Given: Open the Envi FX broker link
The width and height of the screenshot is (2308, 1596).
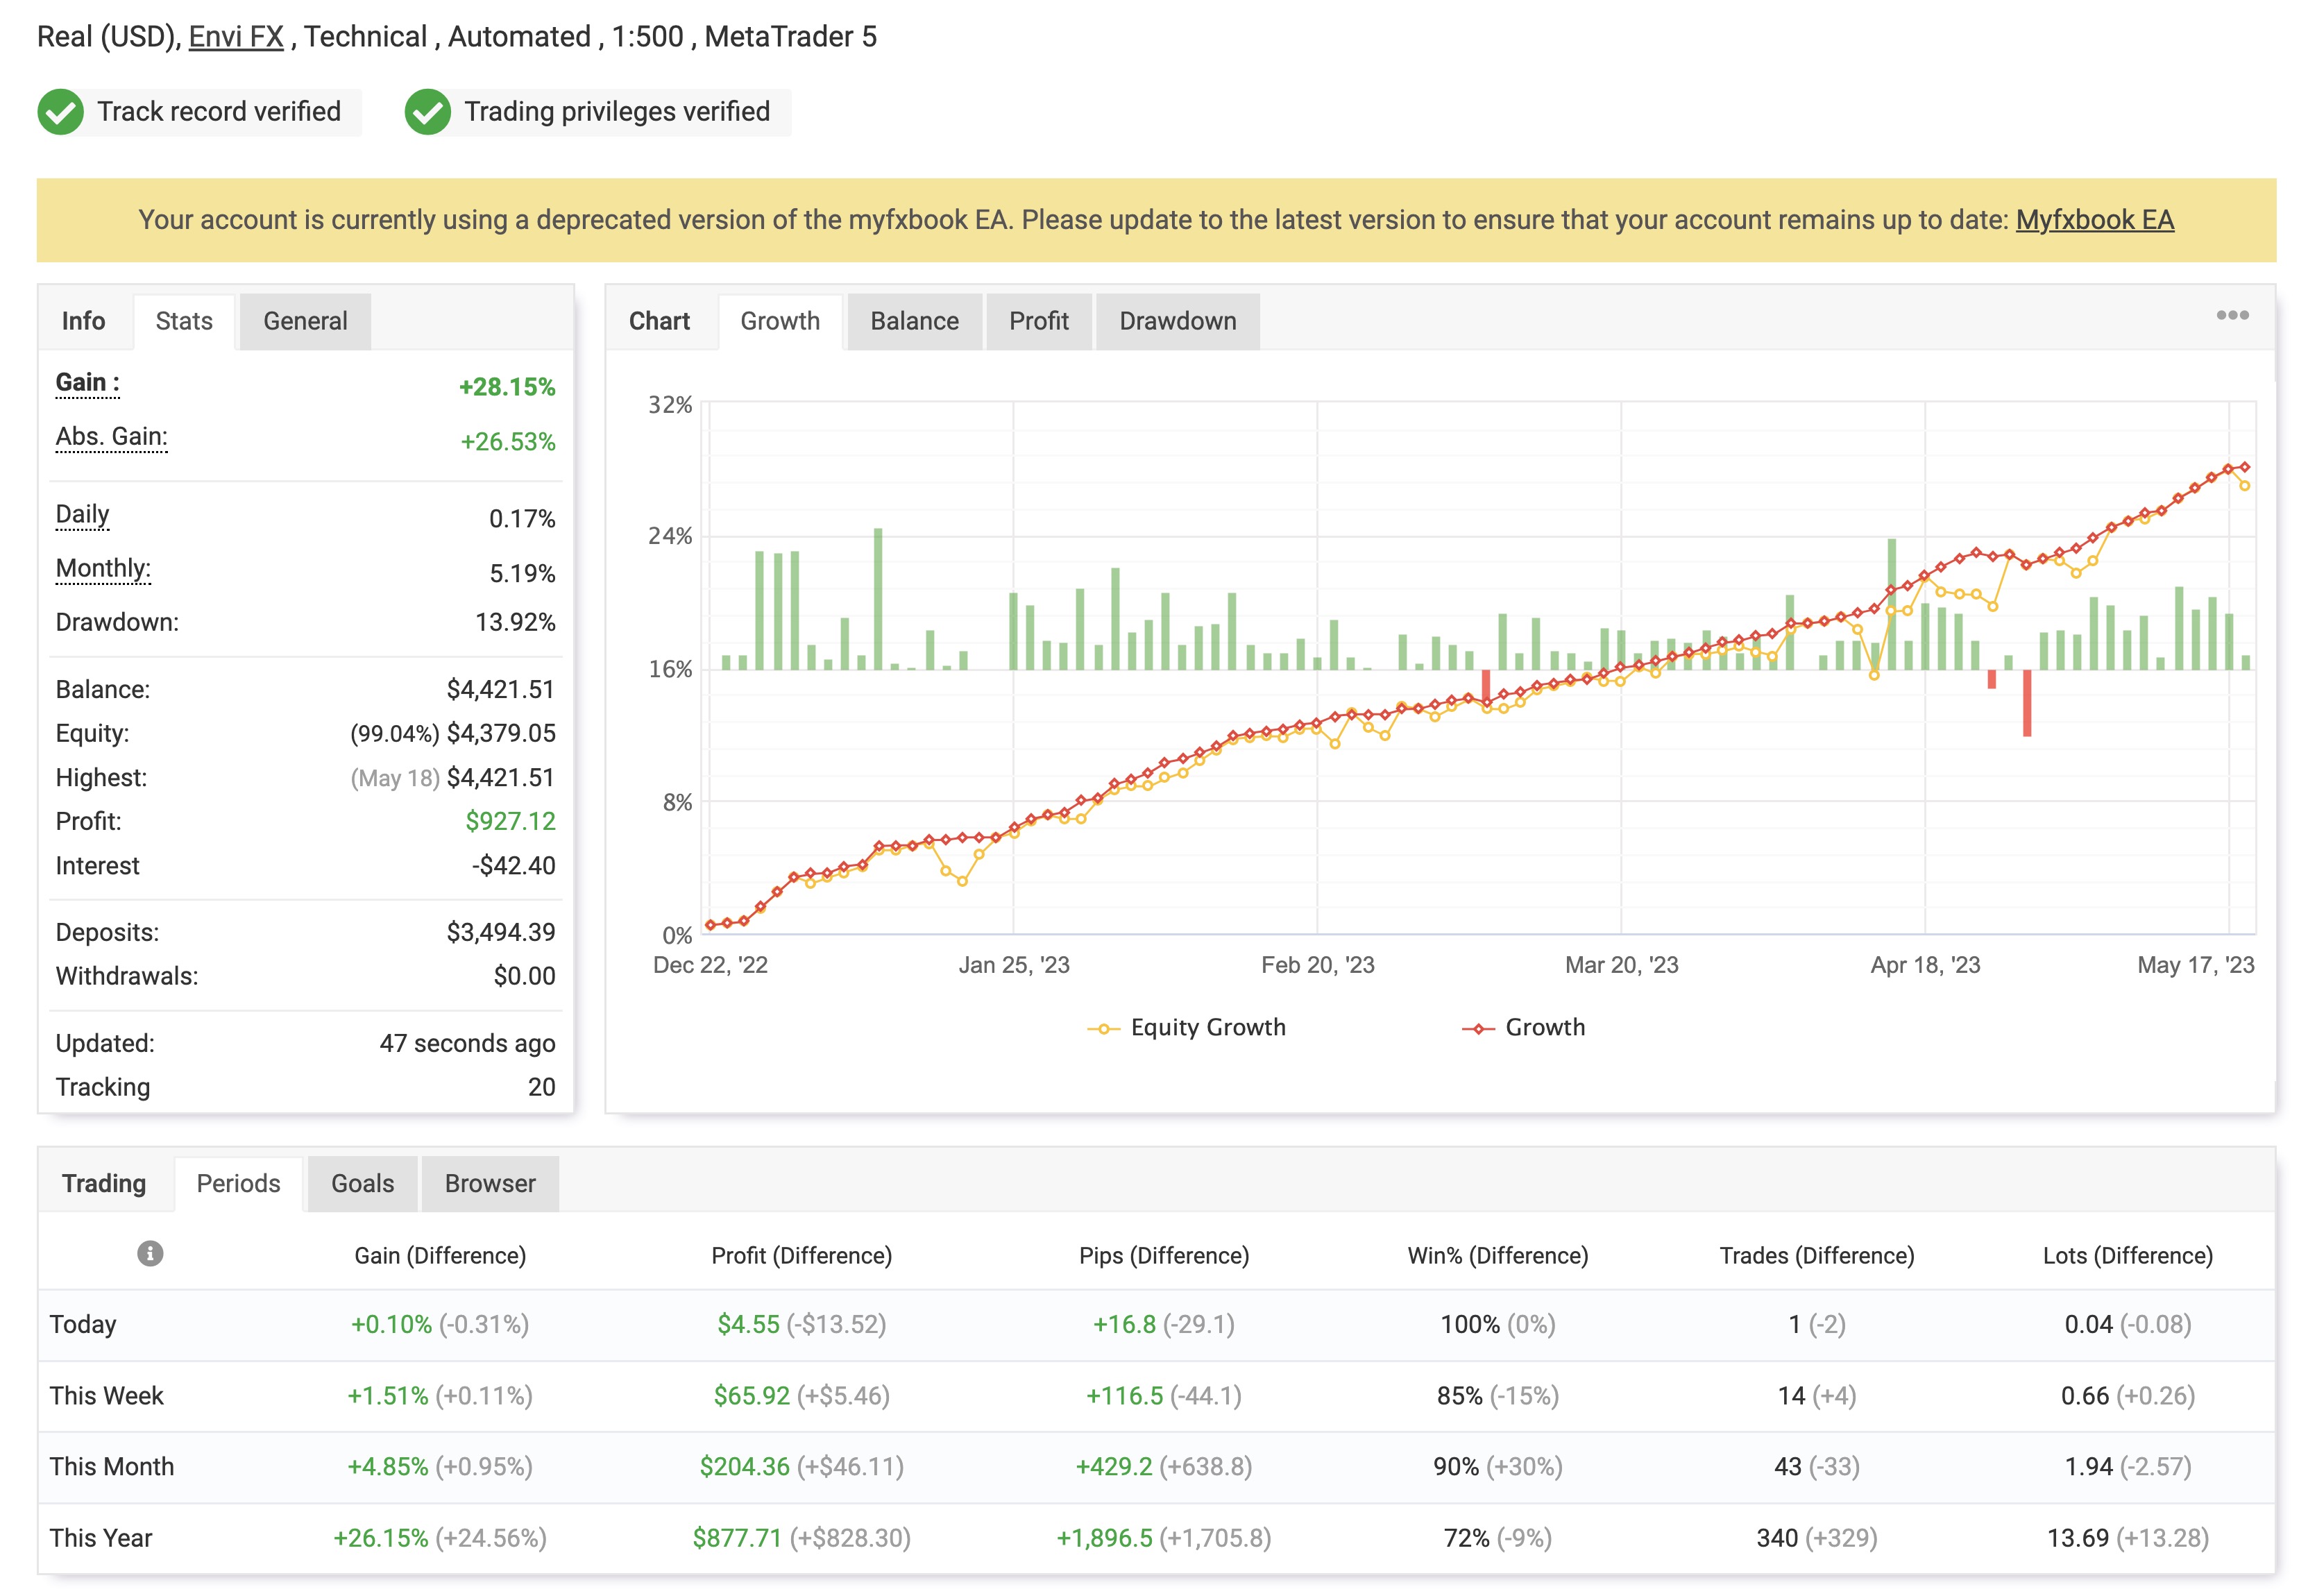Looking at the screenshot, I should [x=236, y=37].
